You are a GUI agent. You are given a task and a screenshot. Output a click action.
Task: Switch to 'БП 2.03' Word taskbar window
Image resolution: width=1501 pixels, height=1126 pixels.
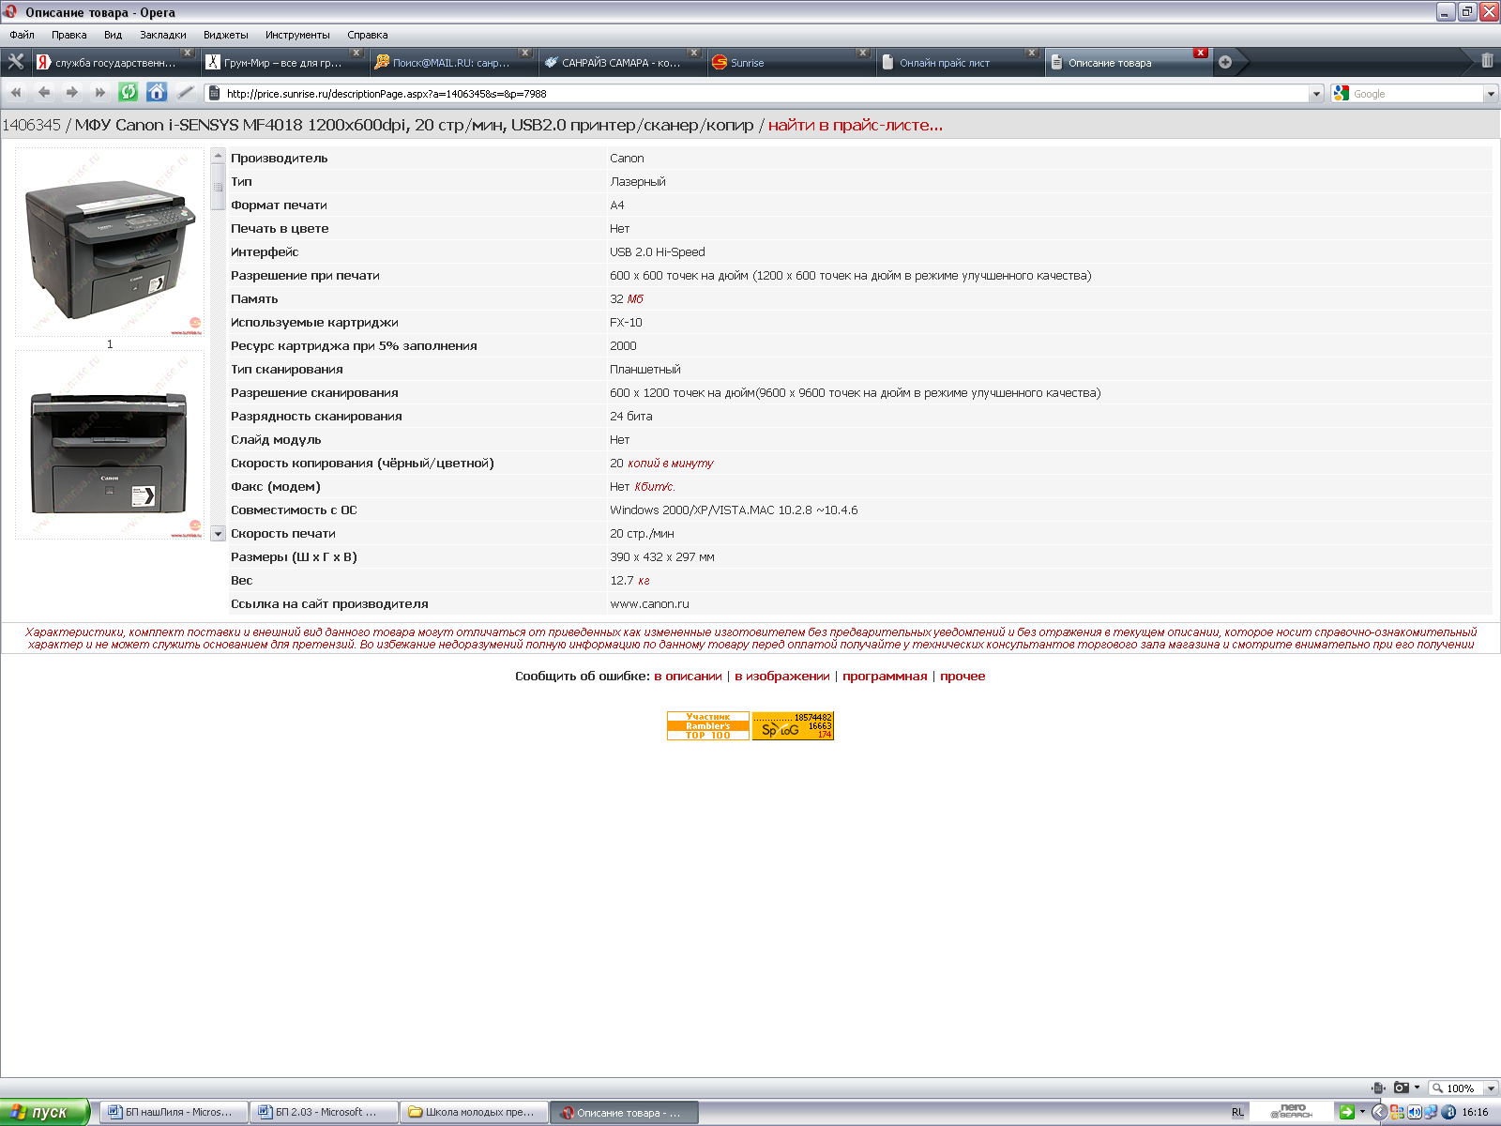(x=323, y=1112)
